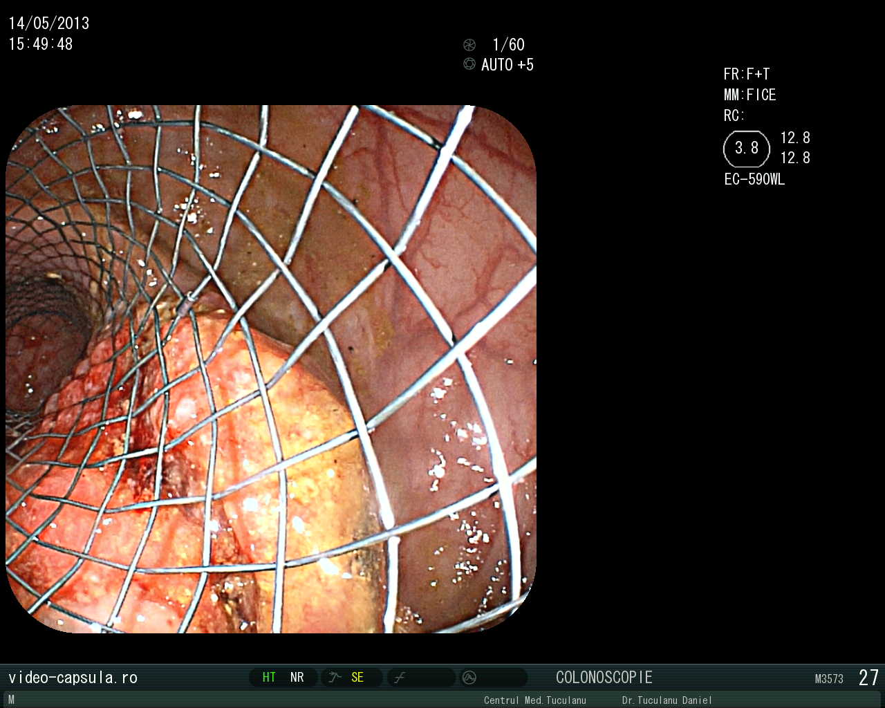Click the video-capsula.ro text
885x708 pixels.
click(x=73, y=678)
